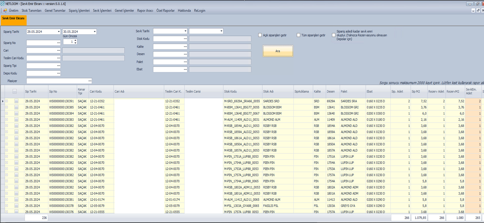Click the ReLogin menu item

point(200,11)
